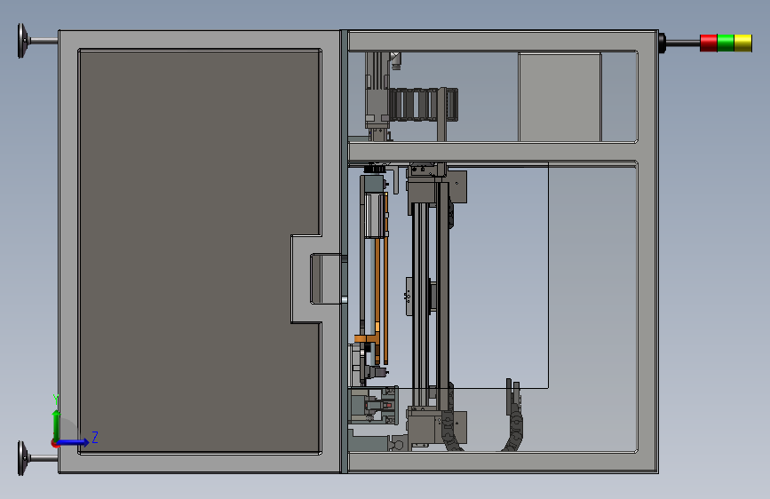Select the green segment of the signal tower light
The width and height of the screenshot is (770, 499).
click(726, 43)
